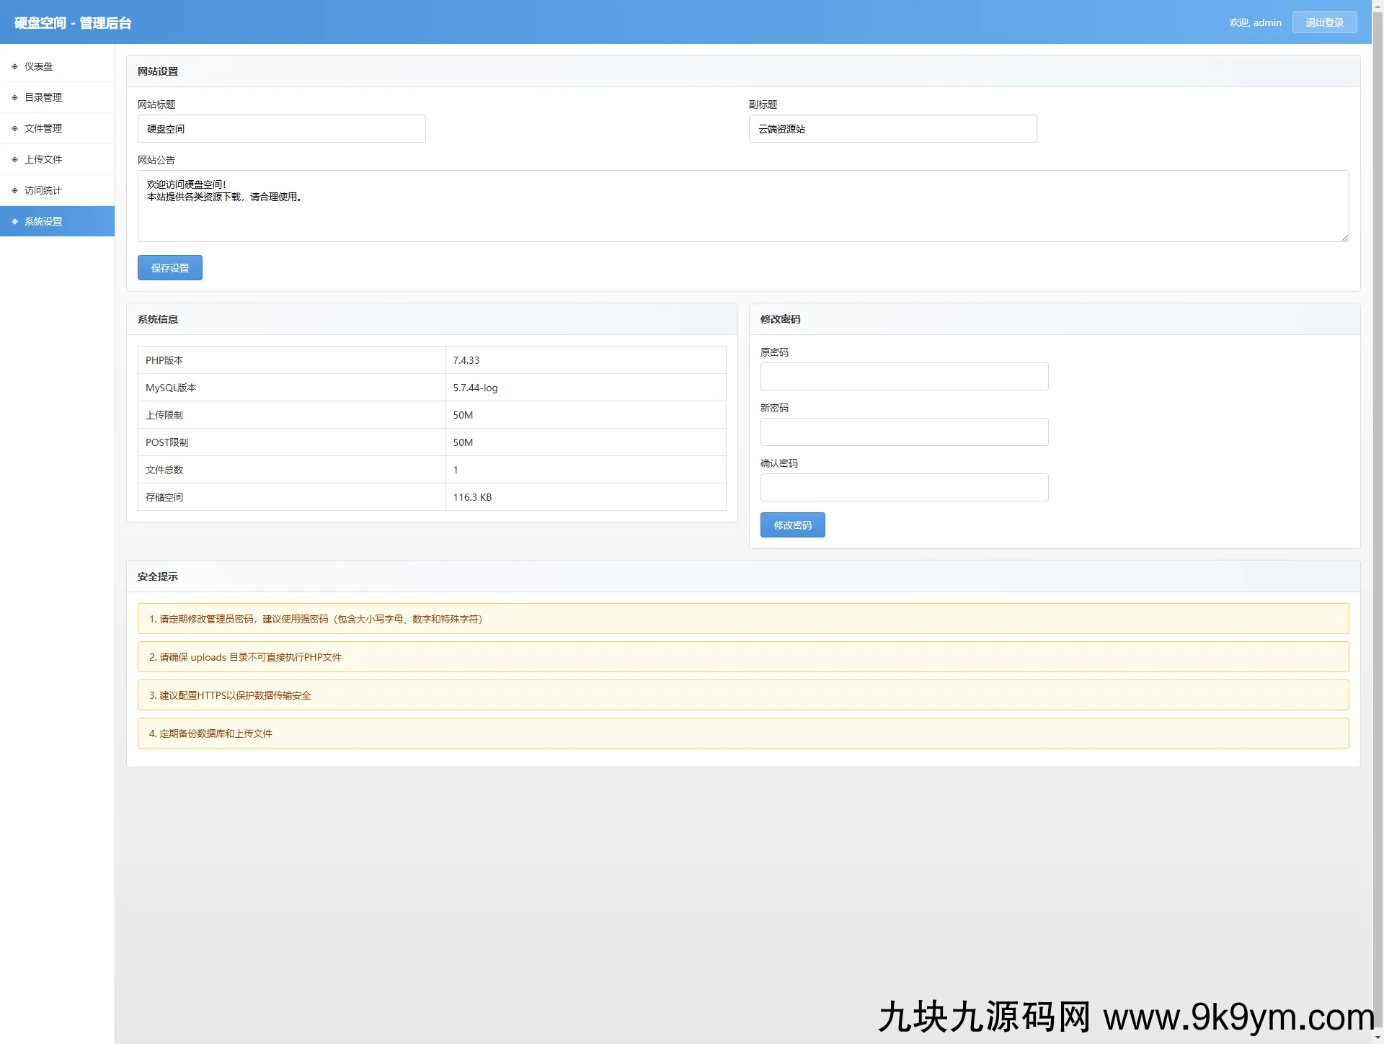Click the diamond icon beside 系统设置
This screenshot has width=1384, height=1044.
[x=14, y=221]
